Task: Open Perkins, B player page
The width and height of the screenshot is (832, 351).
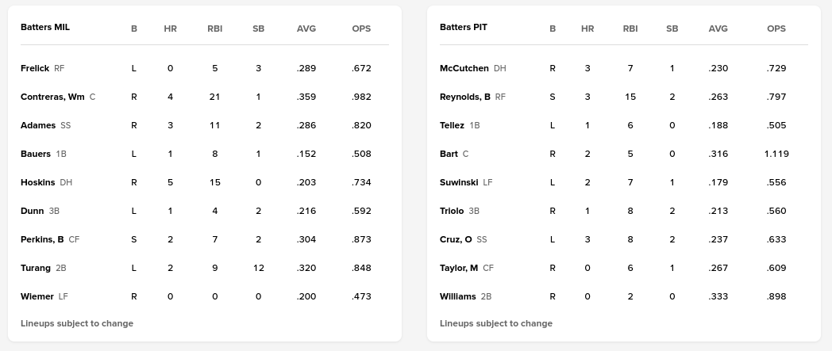Action: coord(42,239)
